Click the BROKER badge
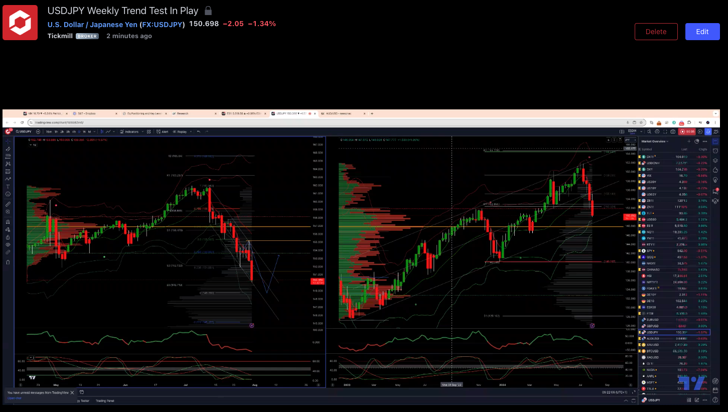 coord(87,36)
